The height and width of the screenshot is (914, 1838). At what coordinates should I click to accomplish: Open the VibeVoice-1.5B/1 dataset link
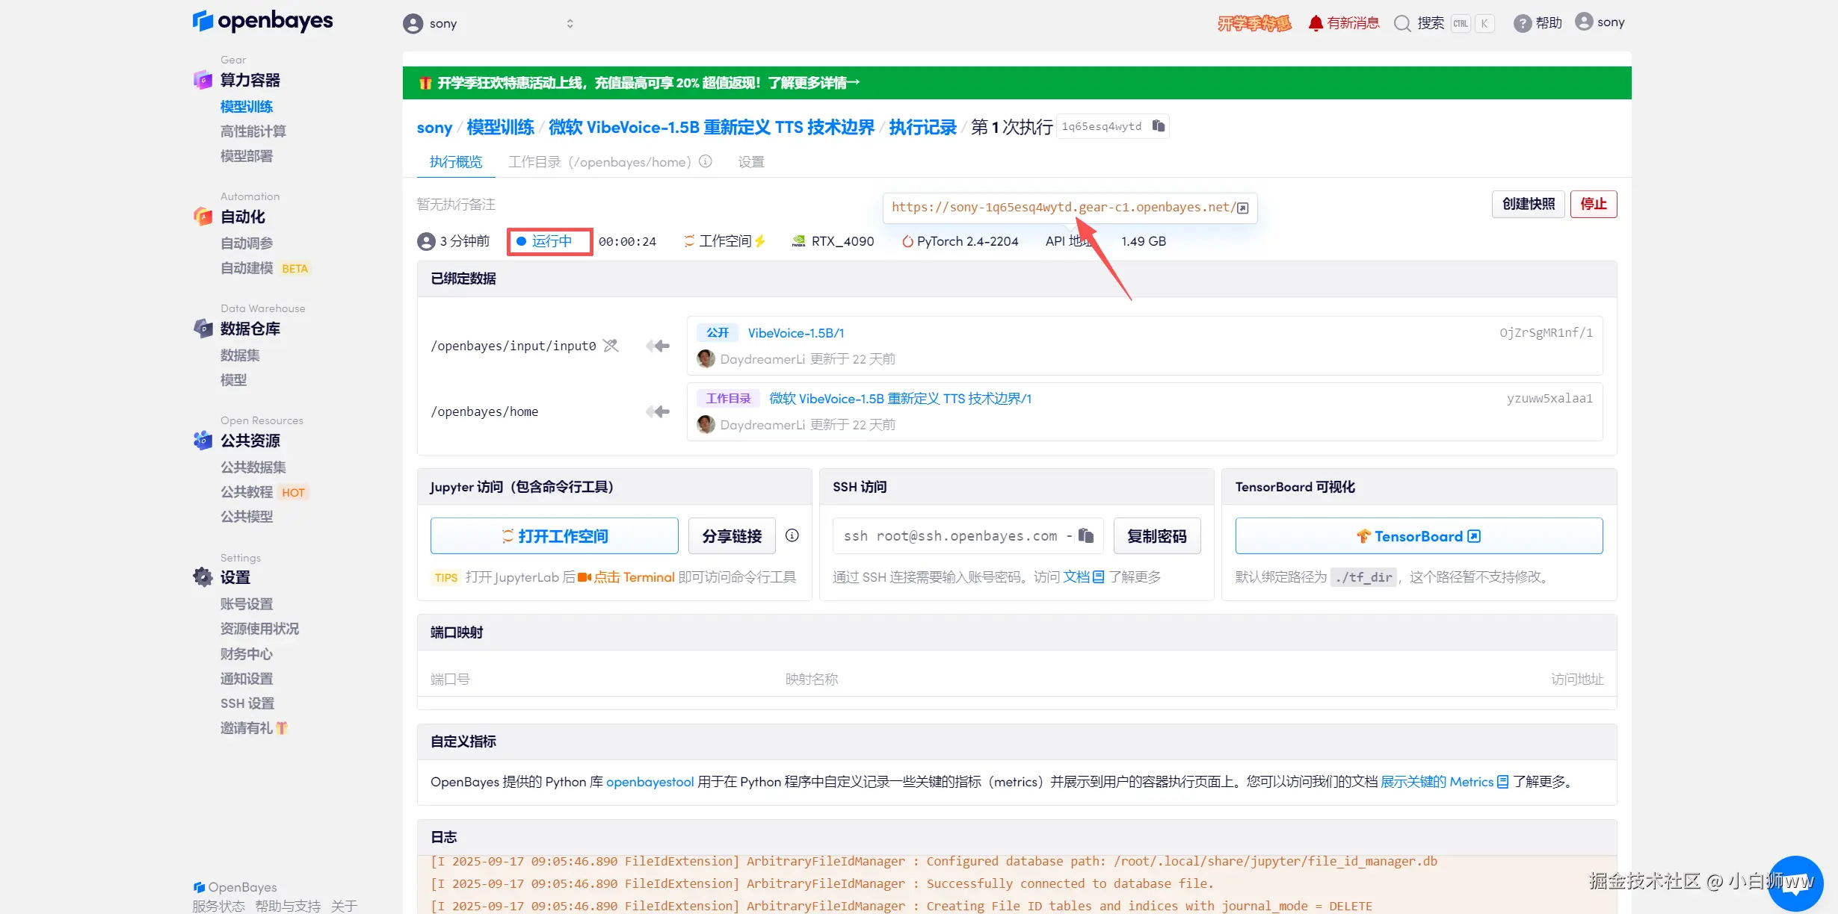[x=795, y=333]
